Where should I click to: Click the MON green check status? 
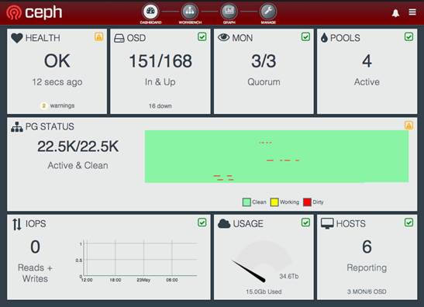pos(305,36)
